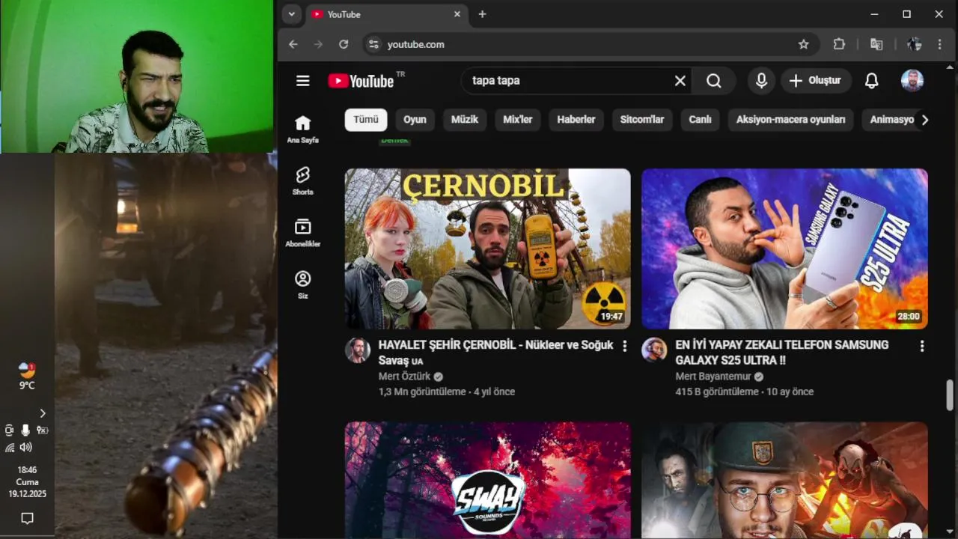Click Mert Öztürk's channel avatar
Screen dimensions: 958x539
point(358,350)
